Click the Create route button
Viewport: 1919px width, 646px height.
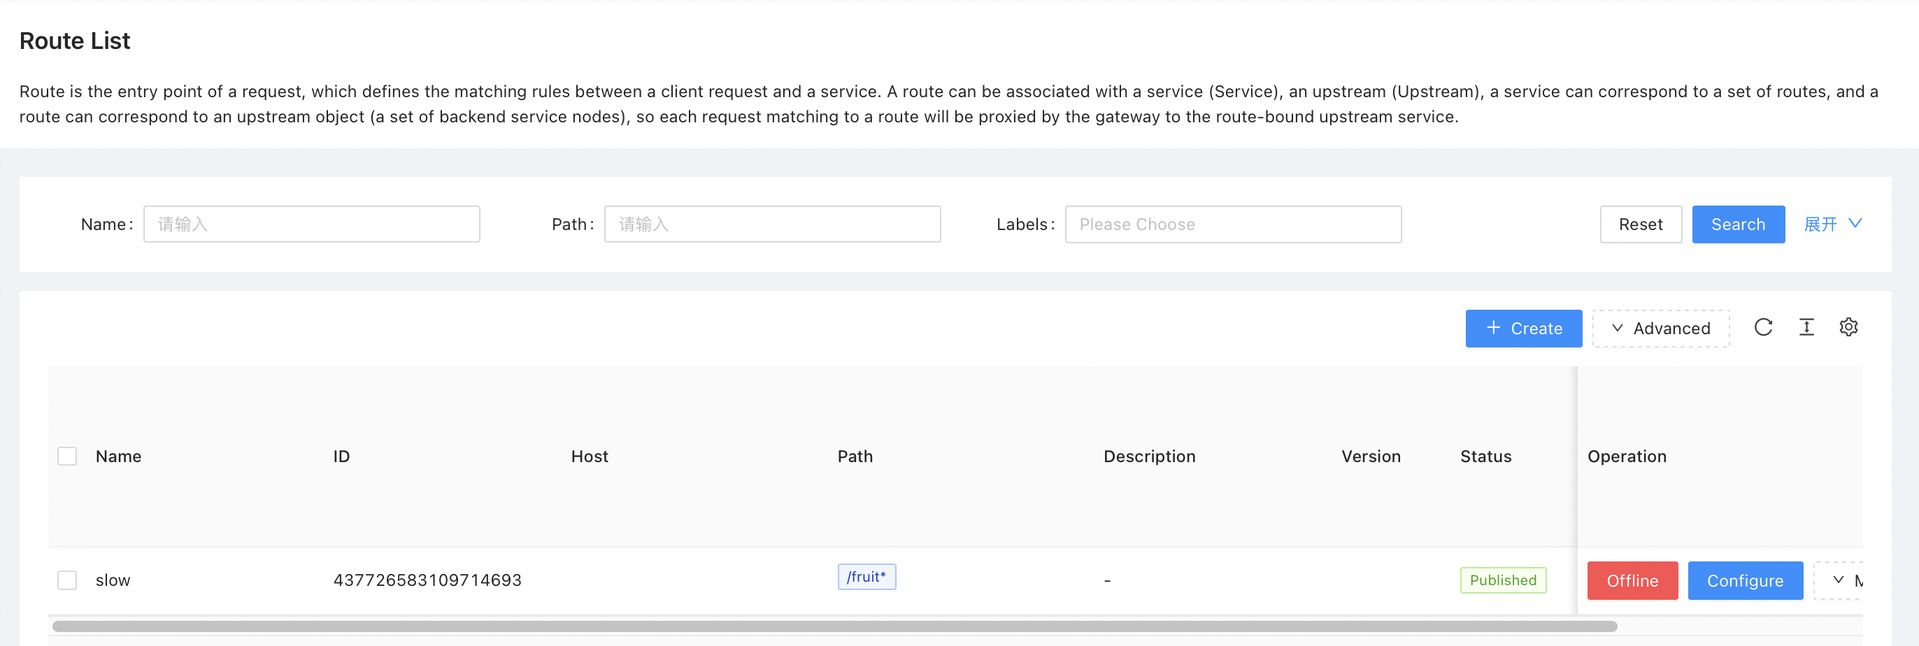1522,329
